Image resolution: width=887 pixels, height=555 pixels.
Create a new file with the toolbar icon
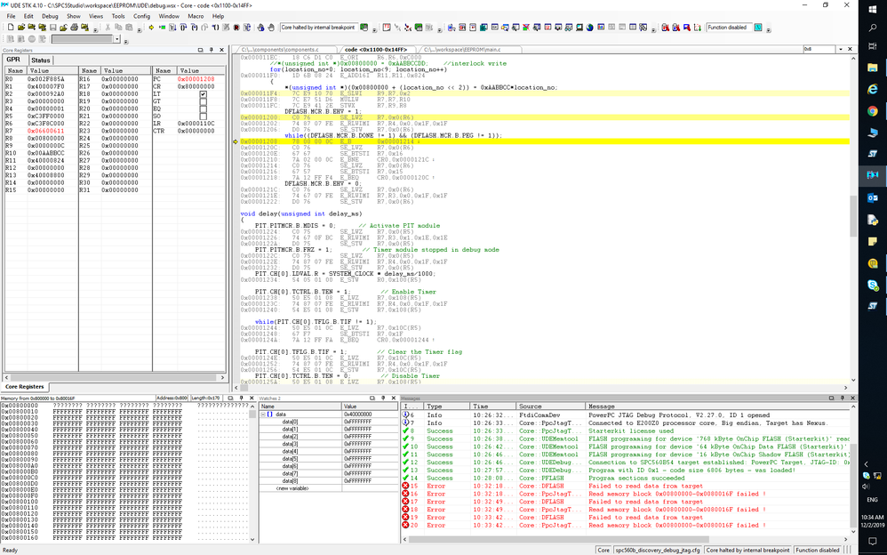(x=11, y=28)
